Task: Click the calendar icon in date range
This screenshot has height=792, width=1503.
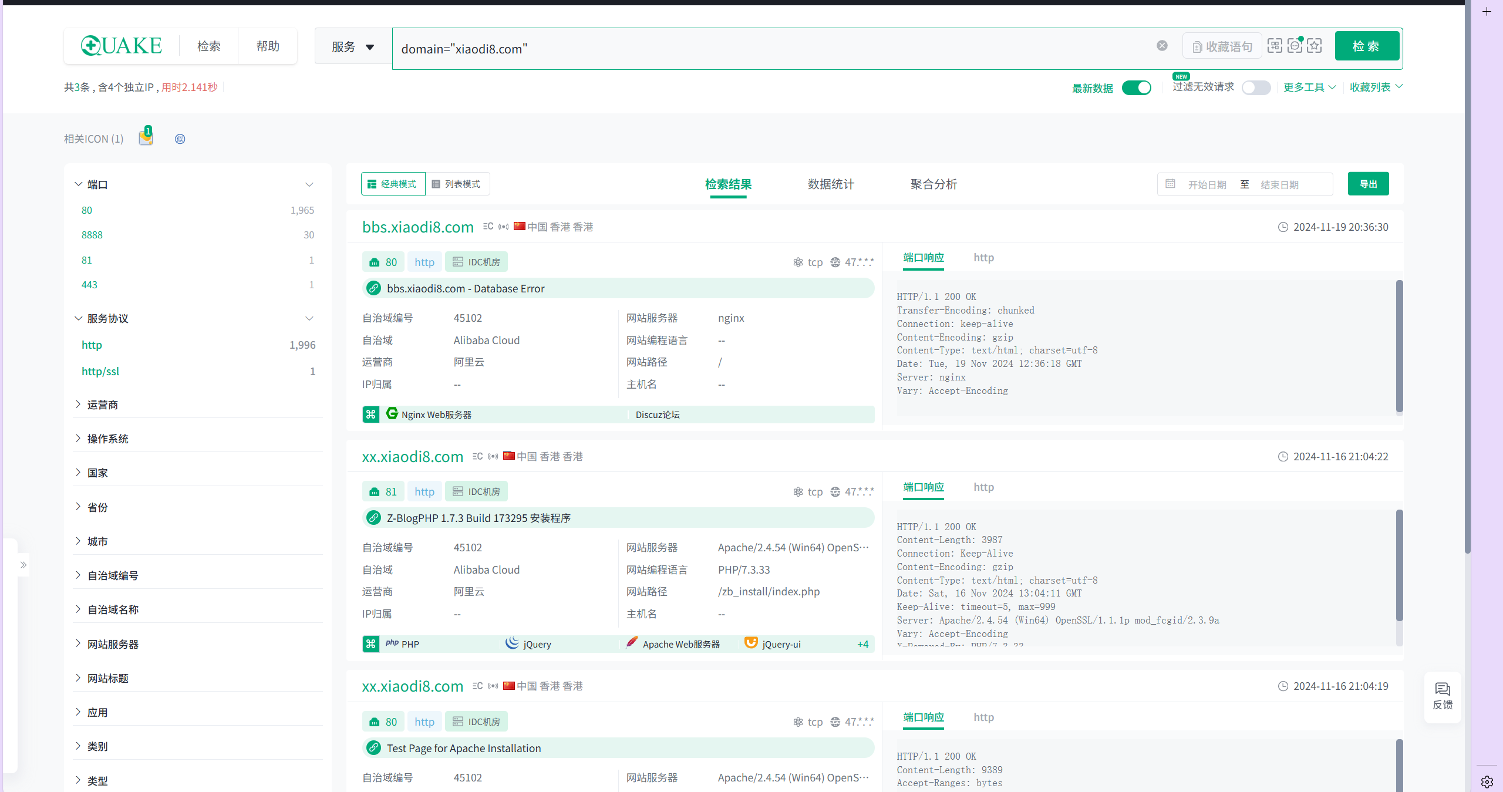Action: coord(1170,184)
